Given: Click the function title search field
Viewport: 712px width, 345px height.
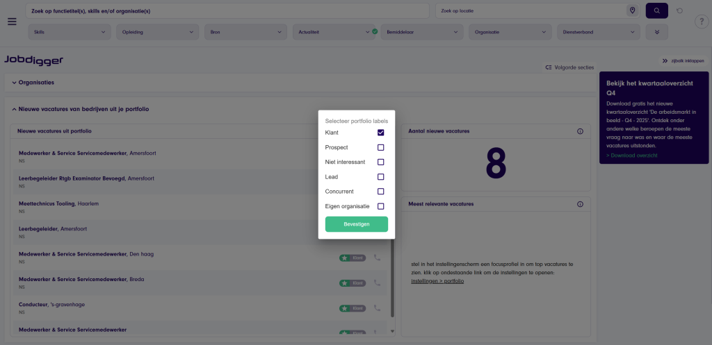Looking at the screenshot, I should (x=228, y=11).
